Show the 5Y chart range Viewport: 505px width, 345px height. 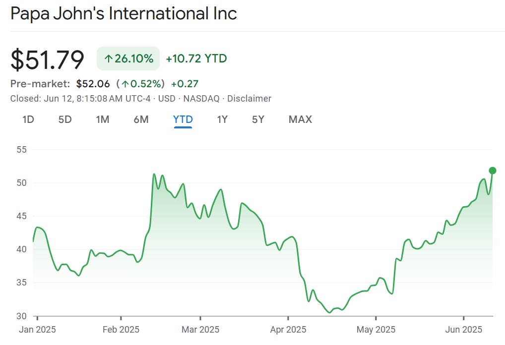tap(258, 119)
